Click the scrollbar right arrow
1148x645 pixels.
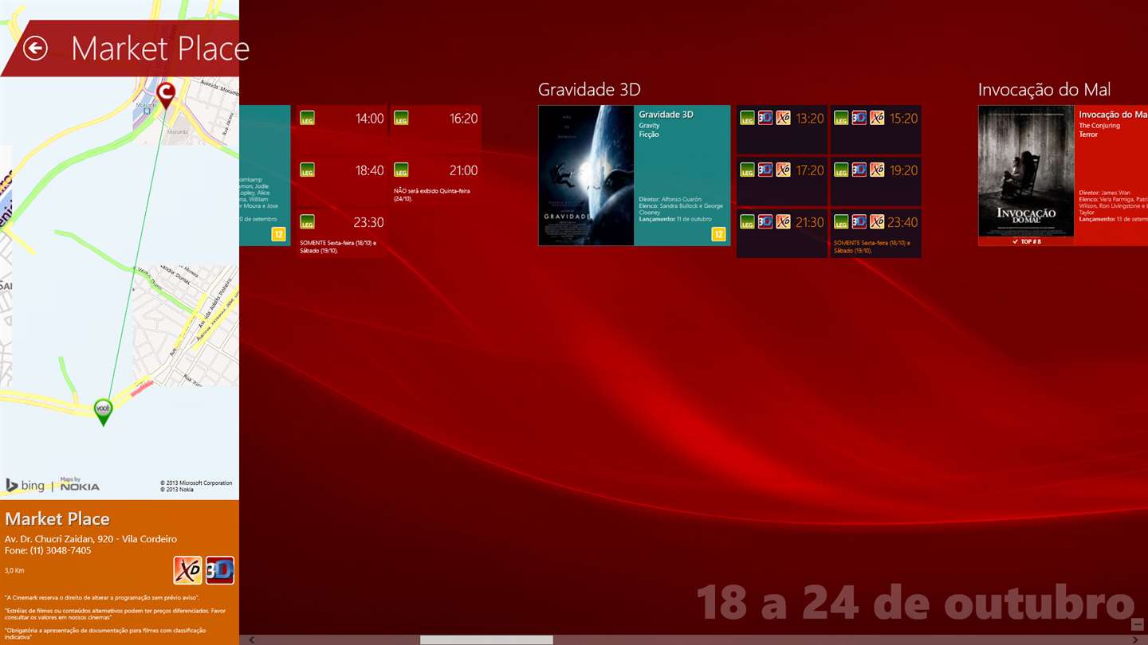coord(1135,639)
